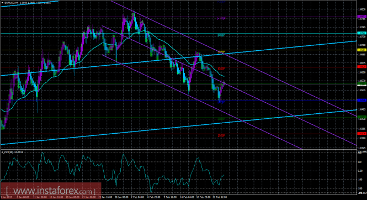Image resolution: width=367 pixels, height=200 pixels.
Task: Click the latest CCI indicator line endpoint
Action: tap(224, 175)
